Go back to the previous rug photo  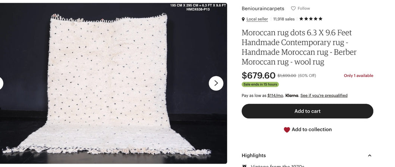click(1, 83)
